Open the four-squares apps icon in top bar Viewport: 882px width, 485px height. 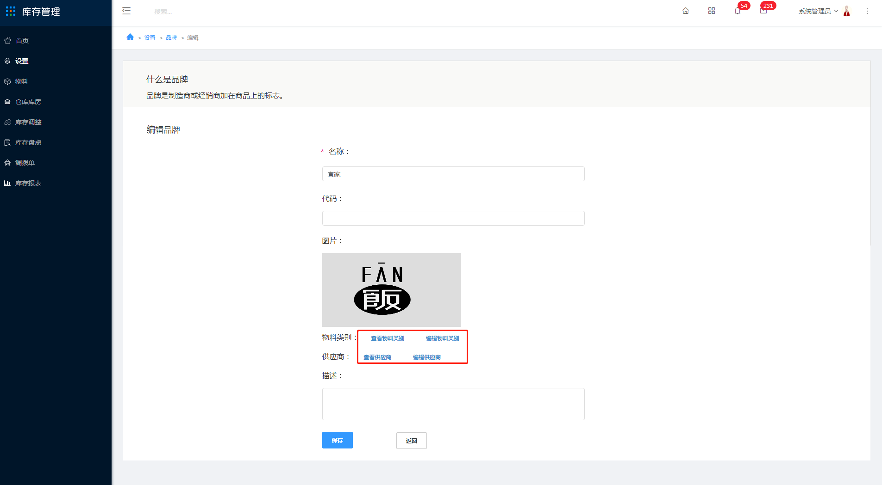click(712, 11)
